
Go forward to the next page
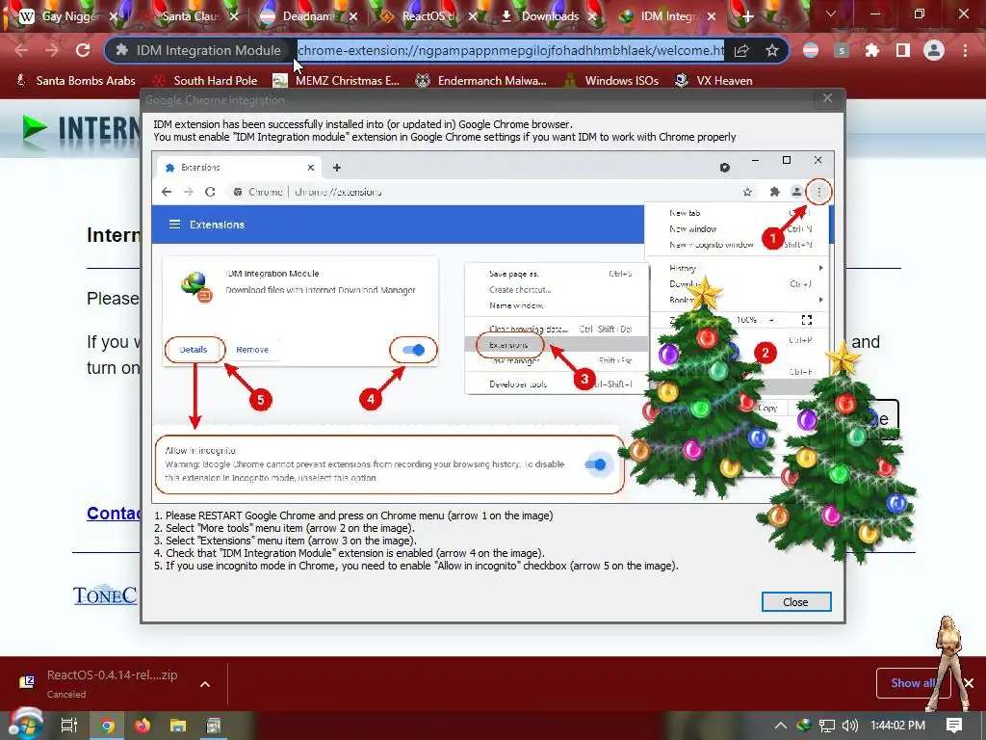(52, 50)
